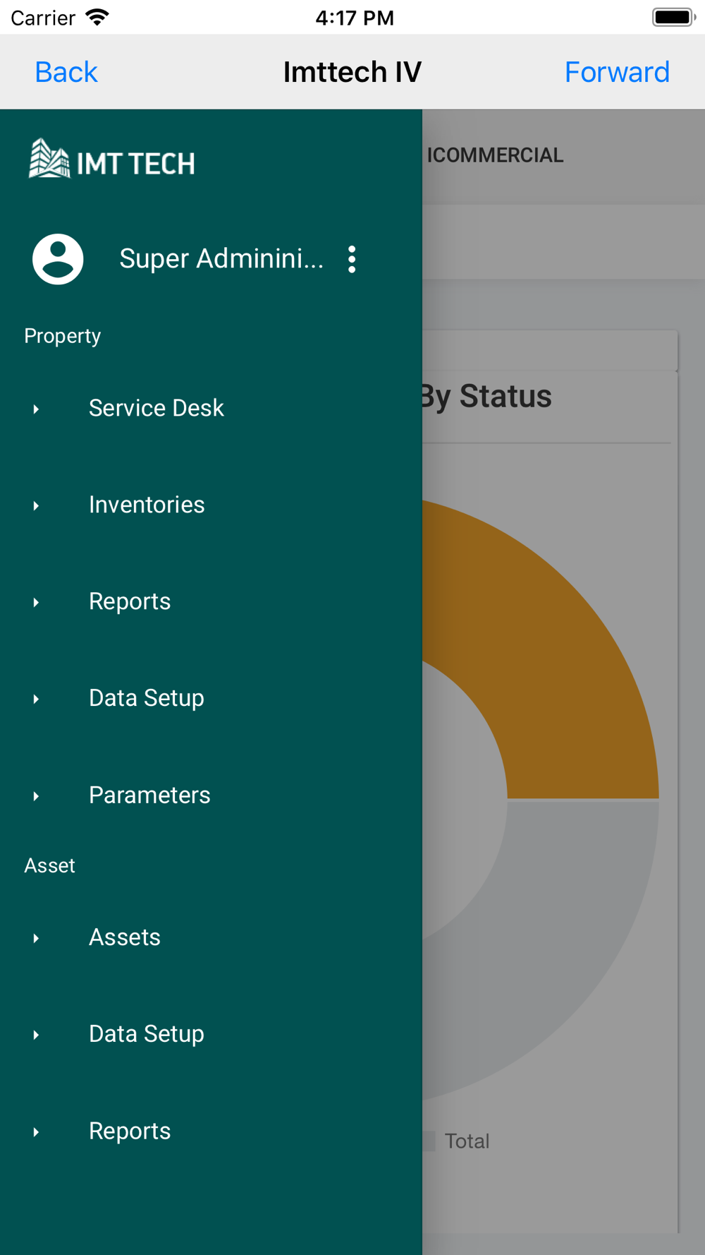The image size is (705, 1255).
Task: Tap the Wi-Fi icon in status bar
Action: coord(97,17)
